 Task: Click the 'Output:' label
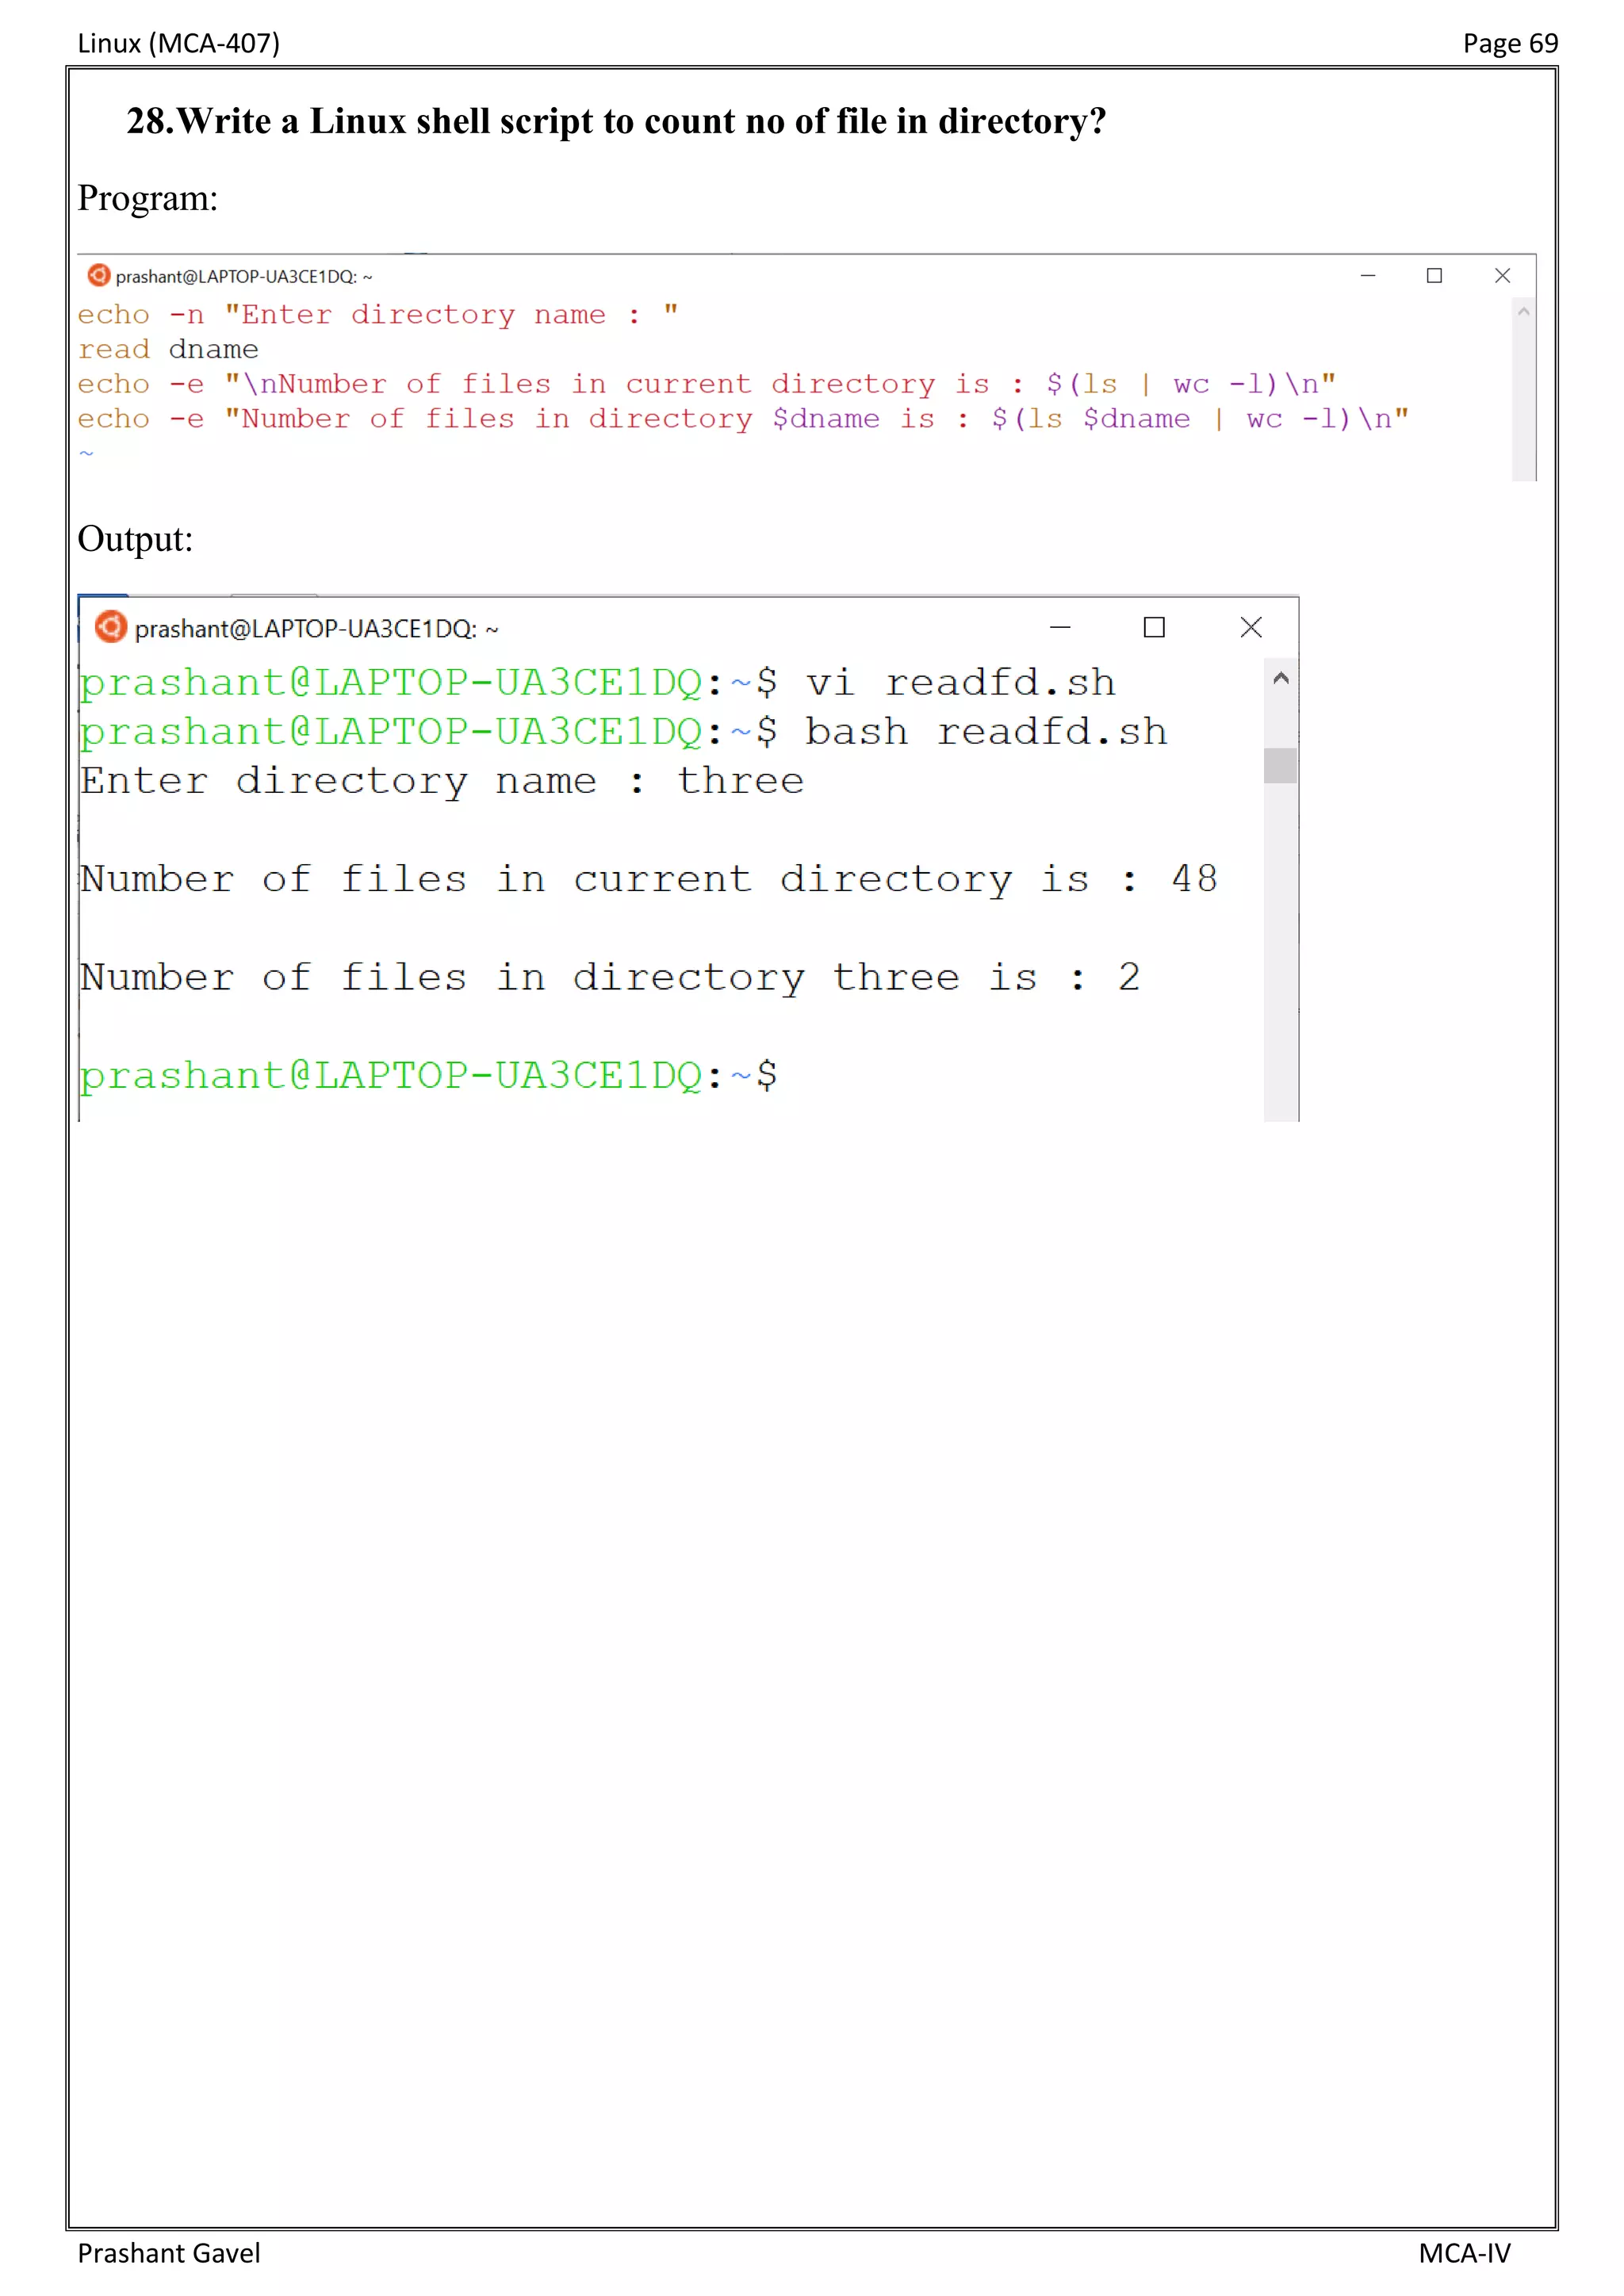click(x=135, y=539)
